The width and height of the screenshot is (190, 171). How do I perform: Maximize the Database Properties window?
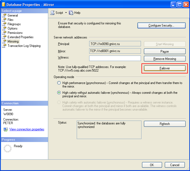[180, 5]
